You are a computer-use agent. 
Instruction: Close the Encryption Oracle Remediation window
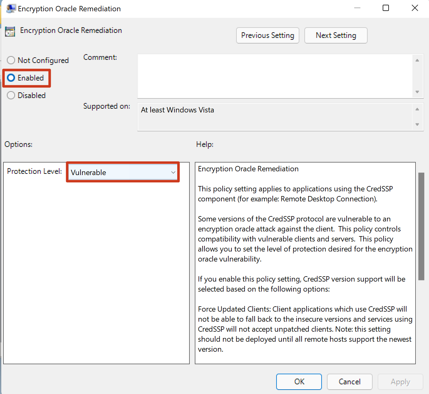click(415, 8)
